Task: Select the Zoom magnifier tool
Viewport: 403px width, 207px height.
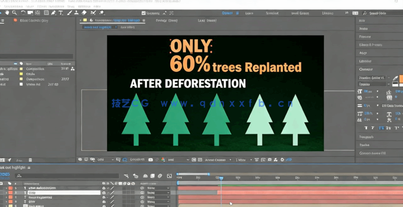Action: pos(15,13)
